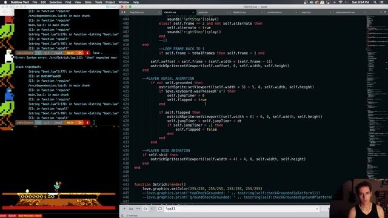This screenshot has width=388, height=218.
Task: Open the File menu
Action: [35, 2]
